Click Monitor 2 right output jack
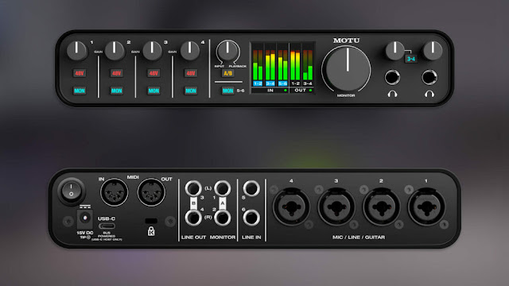This screenshot has width=509, height=286. click(223, 218)
